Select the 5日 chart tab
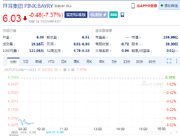The image size is (180, 136). [26, 62]
